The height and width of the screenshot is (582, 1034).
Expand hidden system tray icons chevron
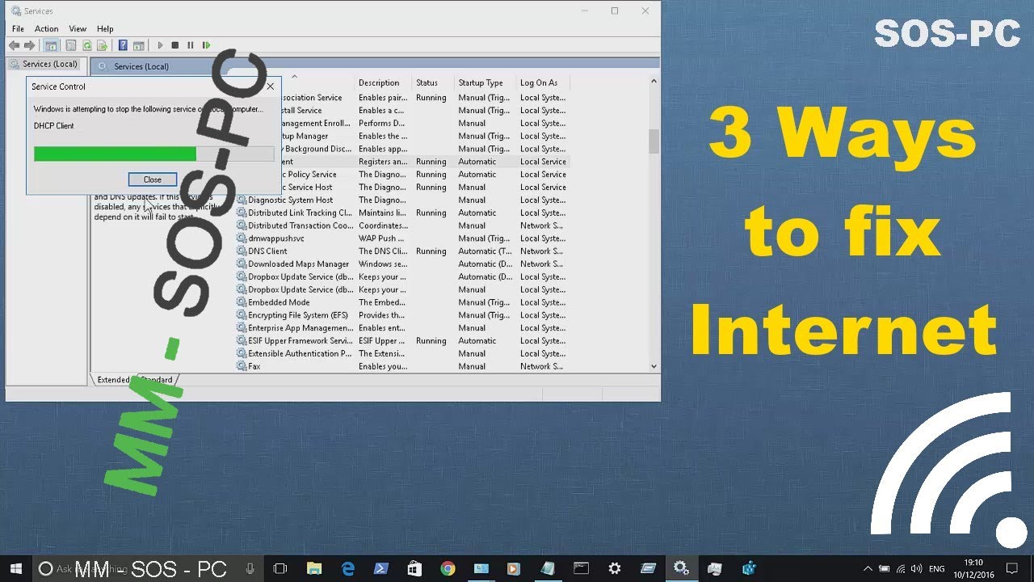[868, 568]
